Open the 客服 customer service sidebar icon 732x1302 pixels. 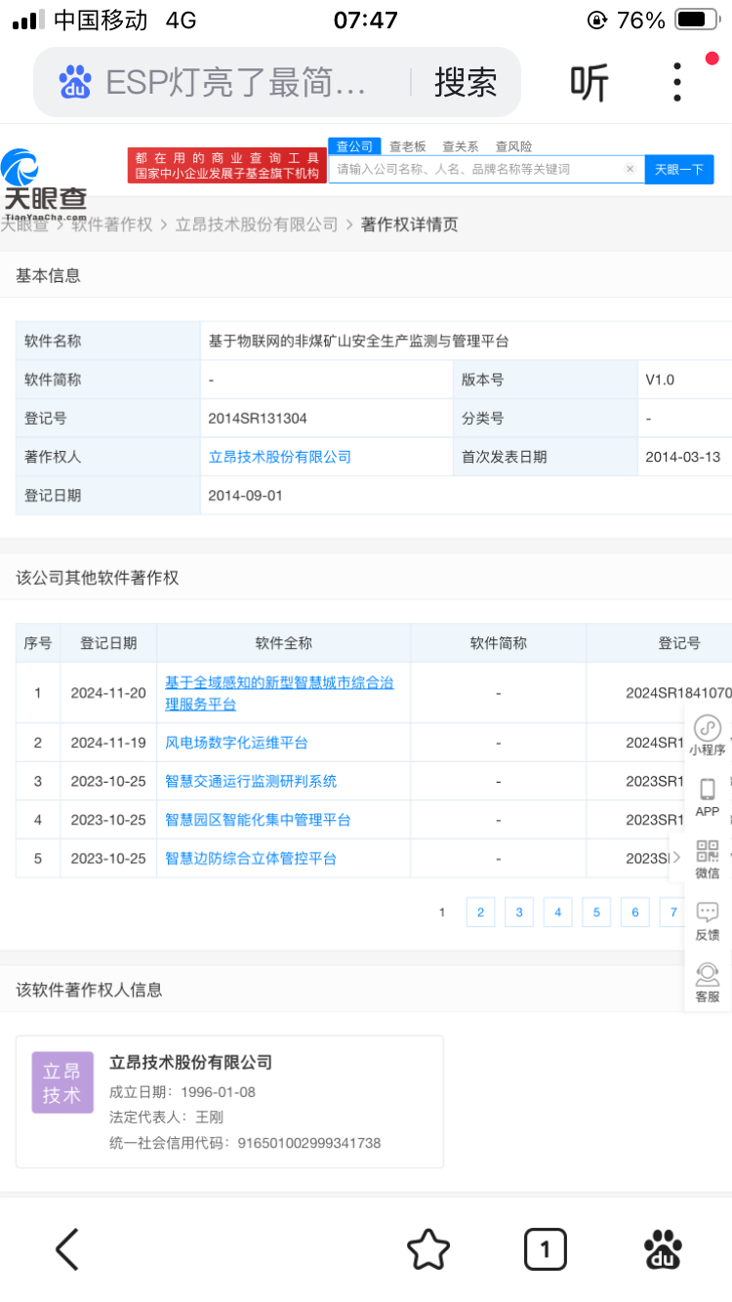pyautogui.click(x=708, y=982)
